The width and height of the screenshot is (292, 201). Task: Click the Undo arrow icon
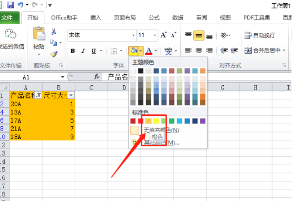pos(21,5)
